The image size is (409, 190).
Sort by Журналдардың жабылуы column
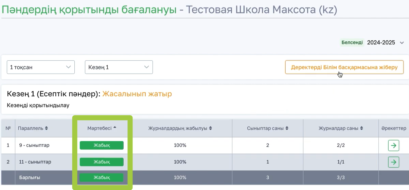(180, 128)
